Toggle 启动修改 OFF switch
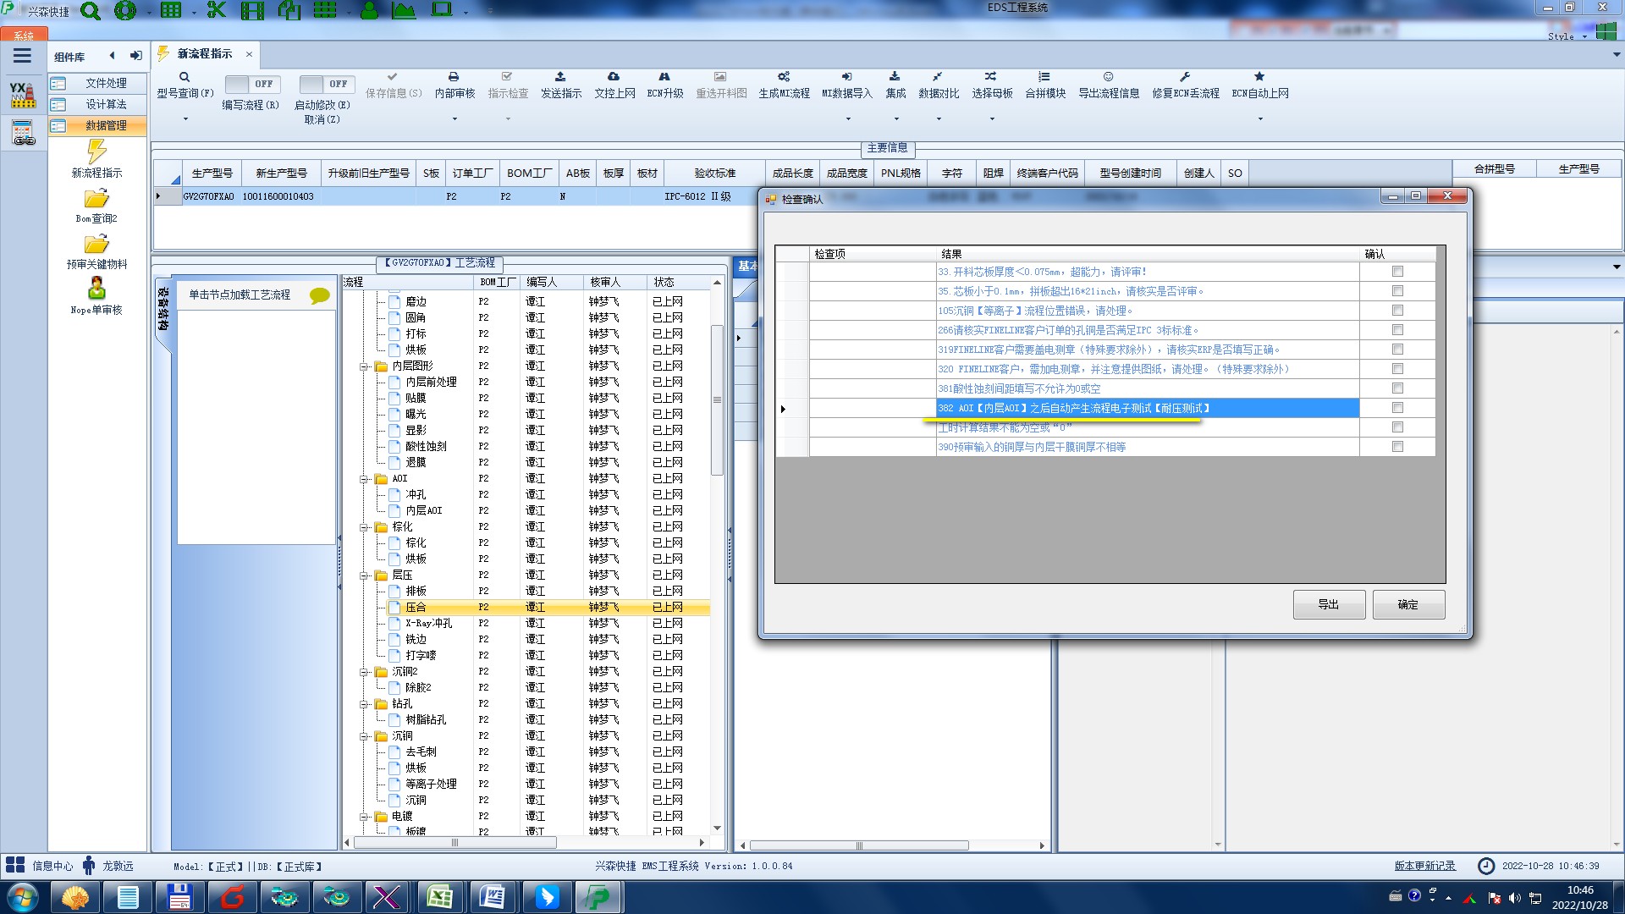The width and height of the screenshot is (1625, 914). 326,84
